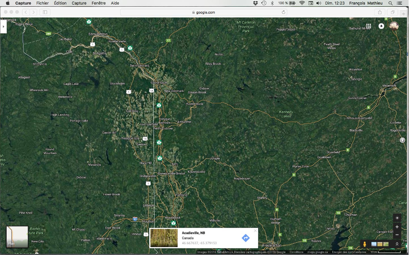Open the Acadieville place photo thumbnail
Image resolution: width=409 pixels, height=255 pixels.
tap(164, 238)
